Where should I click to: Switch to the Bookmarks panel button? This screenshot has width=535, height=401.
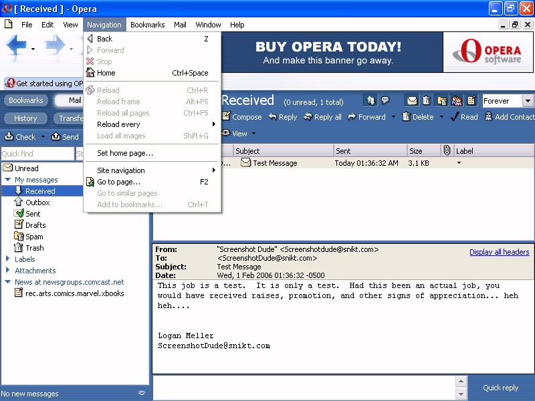(x=26, y=100)
